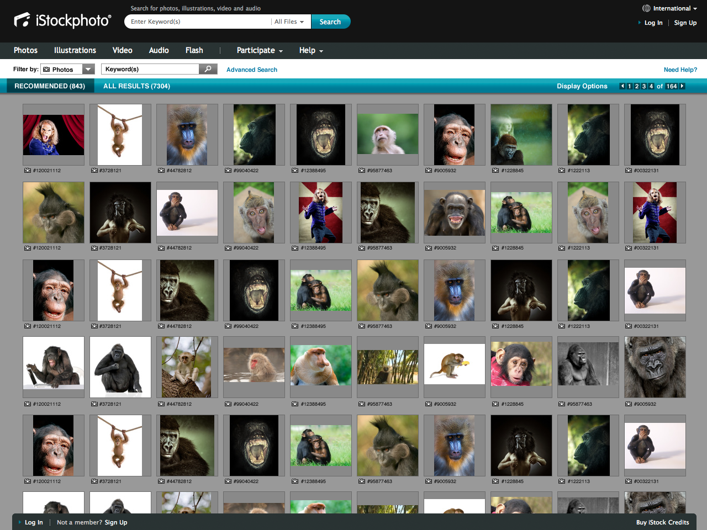Focus the Enter Keyword(s) search field
707x530 pixels.
(x=199, y=22)
